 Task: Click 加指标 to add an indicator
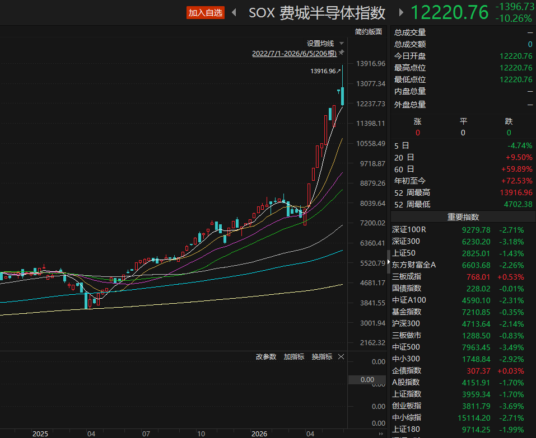click(x=294, y=357)
